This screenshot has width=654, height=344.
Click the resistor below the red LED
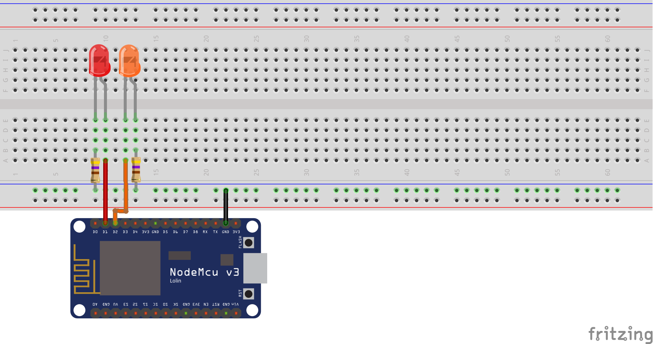coord(95,170)
